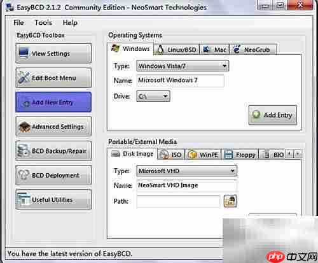Open the Edit Boot Menu section

point(53,78)
